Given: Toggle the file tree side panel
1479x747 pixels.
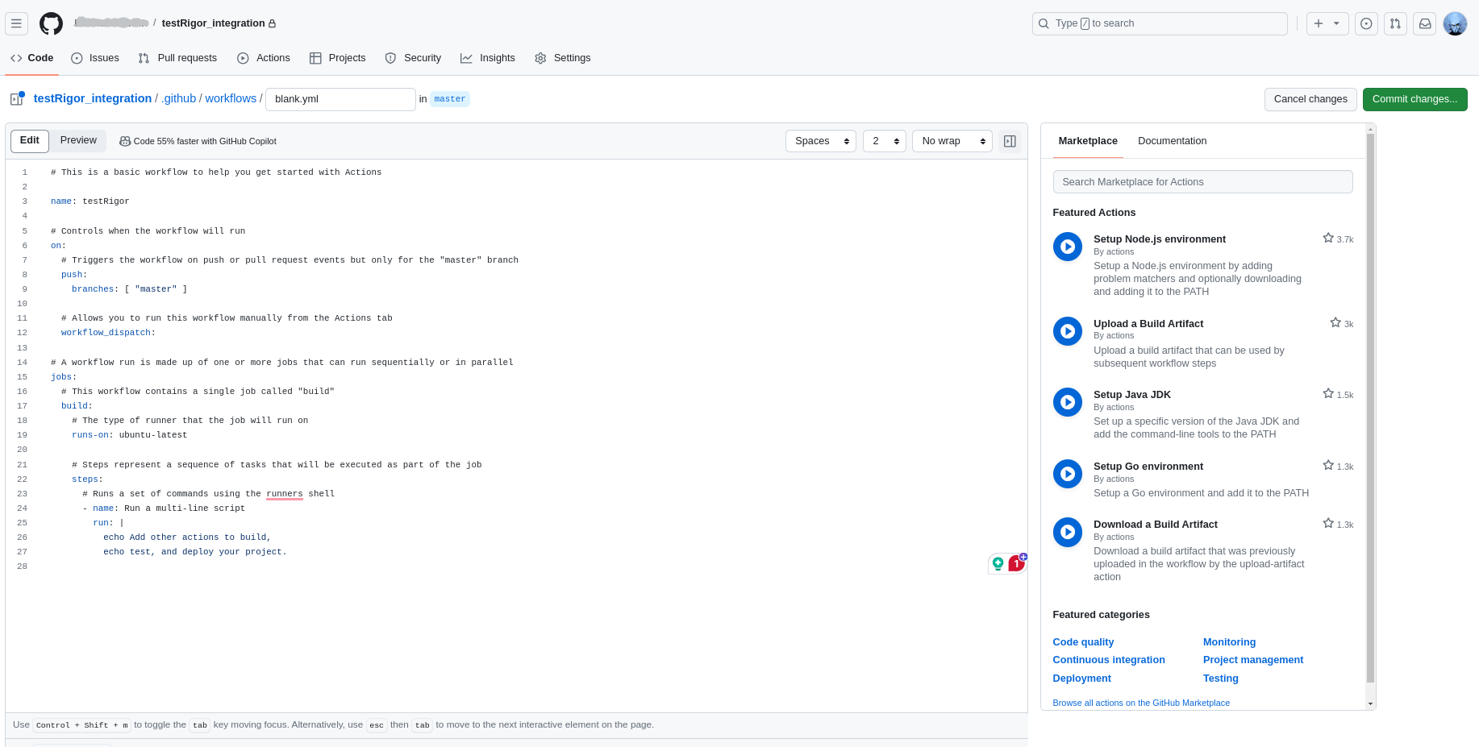Looking at the screenshot, I should coord(16,99).
